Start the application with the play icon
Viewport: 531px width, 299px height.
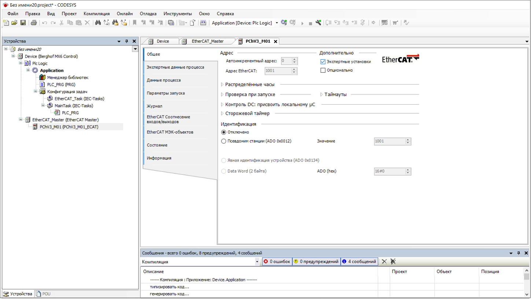click(x=302, y=23)
